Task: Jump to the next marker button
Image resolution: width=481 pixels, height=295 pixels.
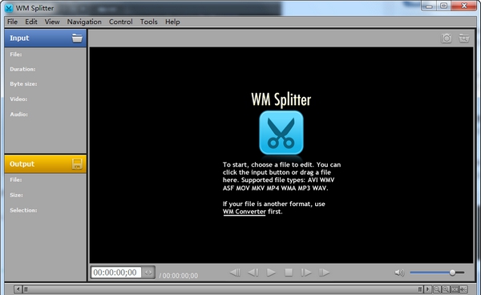Action: coord(324,273)
